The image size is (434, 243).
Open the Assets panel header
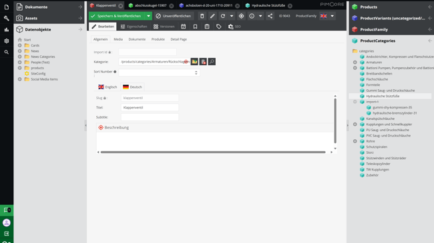point(49,18)
